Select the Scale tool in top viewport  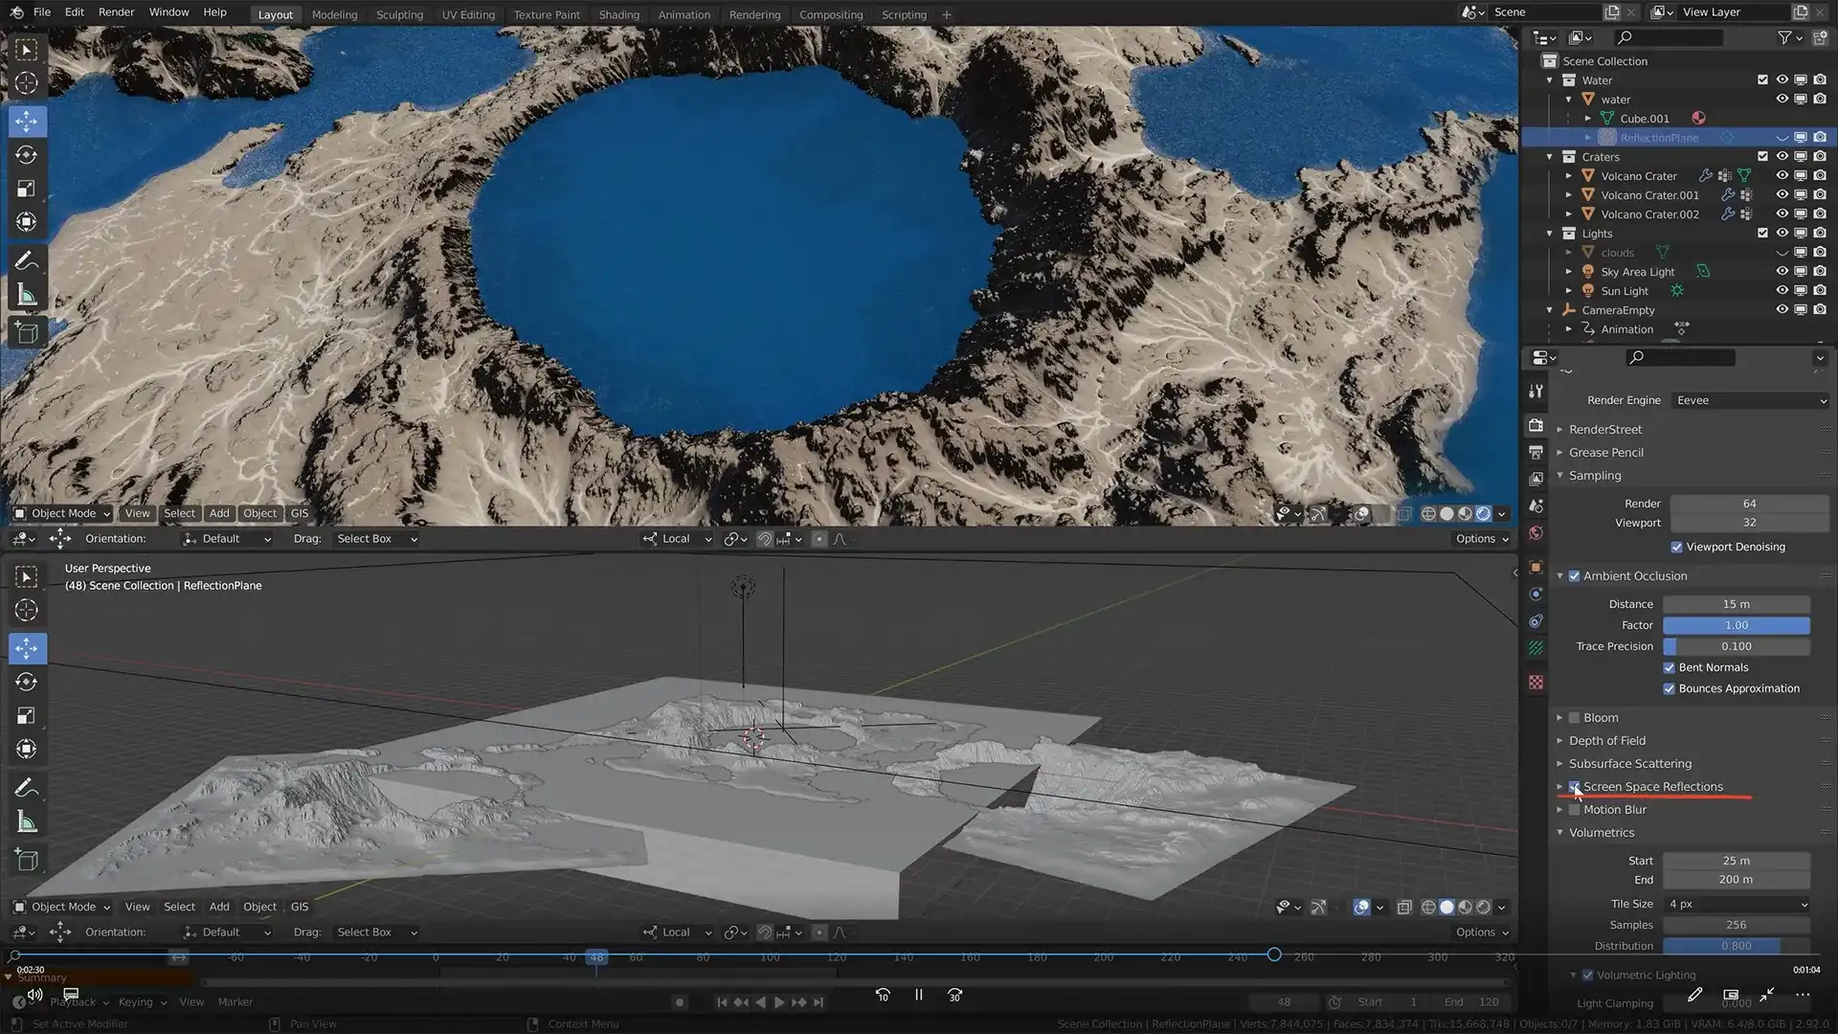pyautogui.click(x=26, y=189)
